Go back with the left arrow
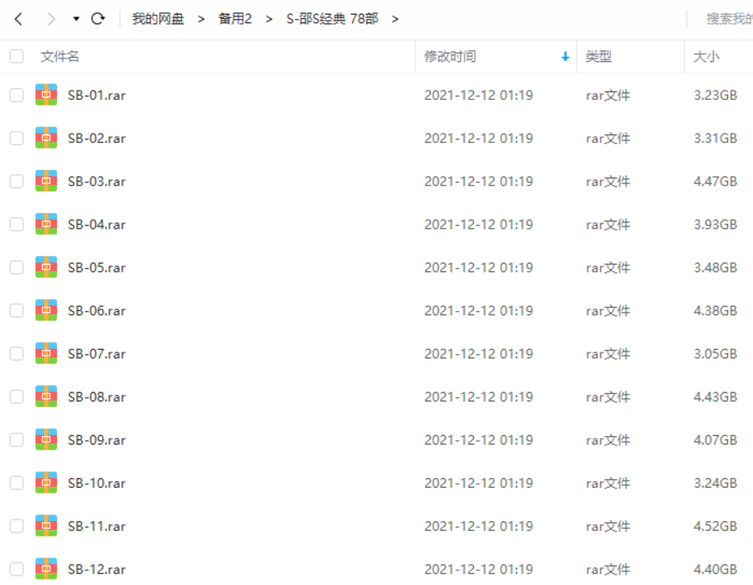This screenshot has width=753, height=585. click(x=19, y=19)
